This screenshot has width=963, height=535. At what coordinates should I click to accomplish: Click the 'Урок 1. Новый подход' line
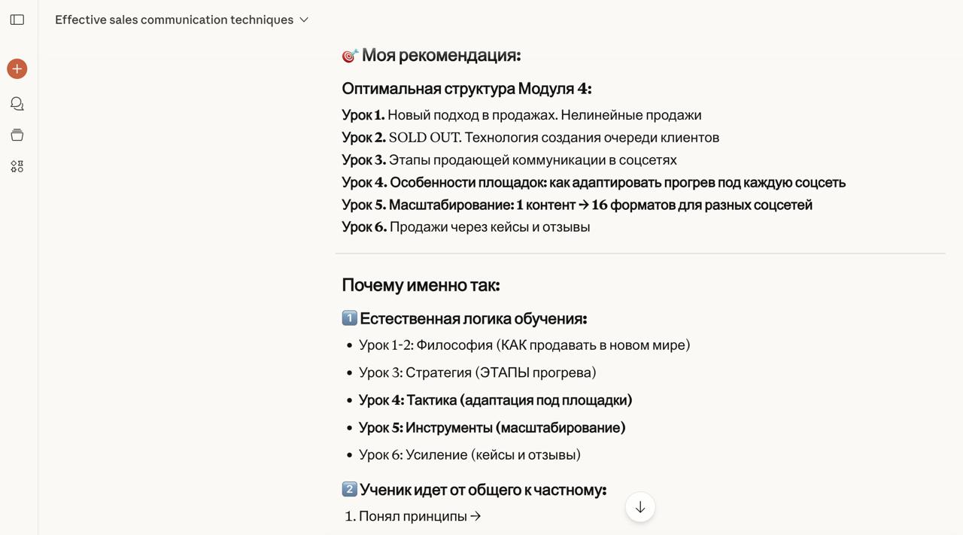click(x=521, y=115)
